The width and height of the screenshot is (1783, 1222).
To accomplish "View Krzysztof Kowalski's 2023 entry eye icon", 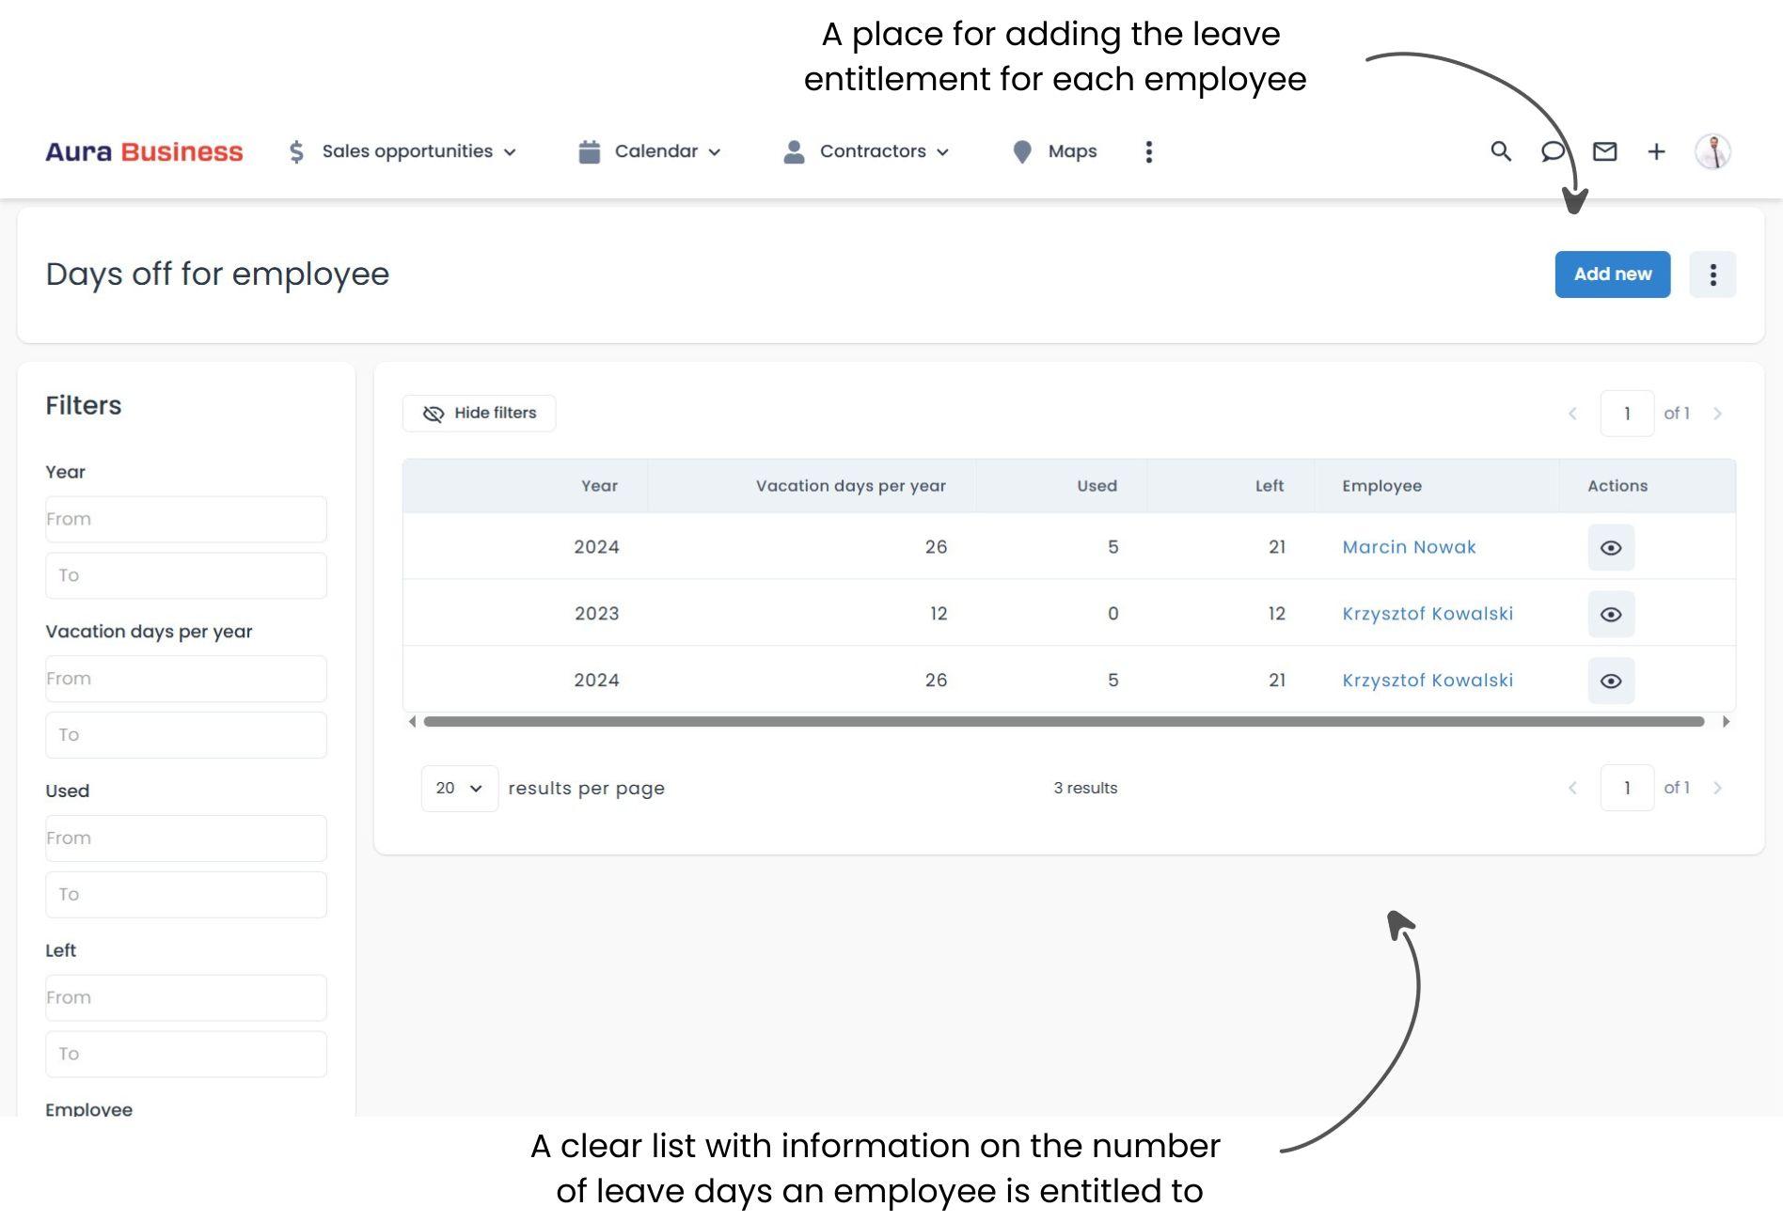I will 1611,614.
